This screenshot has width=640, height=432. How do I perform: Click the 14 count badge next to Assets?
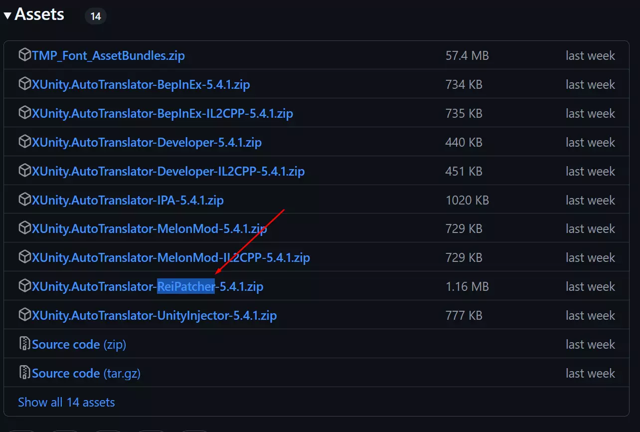pyautogui.click(x=96, y=16)
